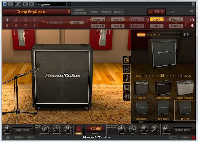Screen dimensions: 198x142
Task: Select Cab A module
Action: 156,19
